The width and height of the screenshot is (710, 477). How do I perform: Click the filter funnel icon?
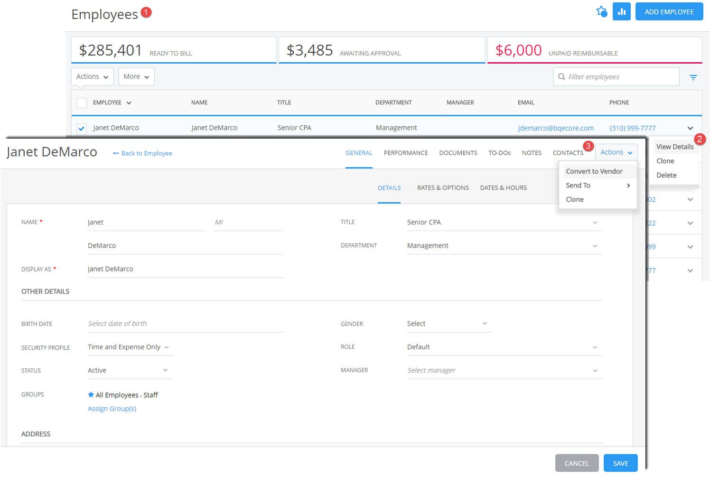[693, 77]
